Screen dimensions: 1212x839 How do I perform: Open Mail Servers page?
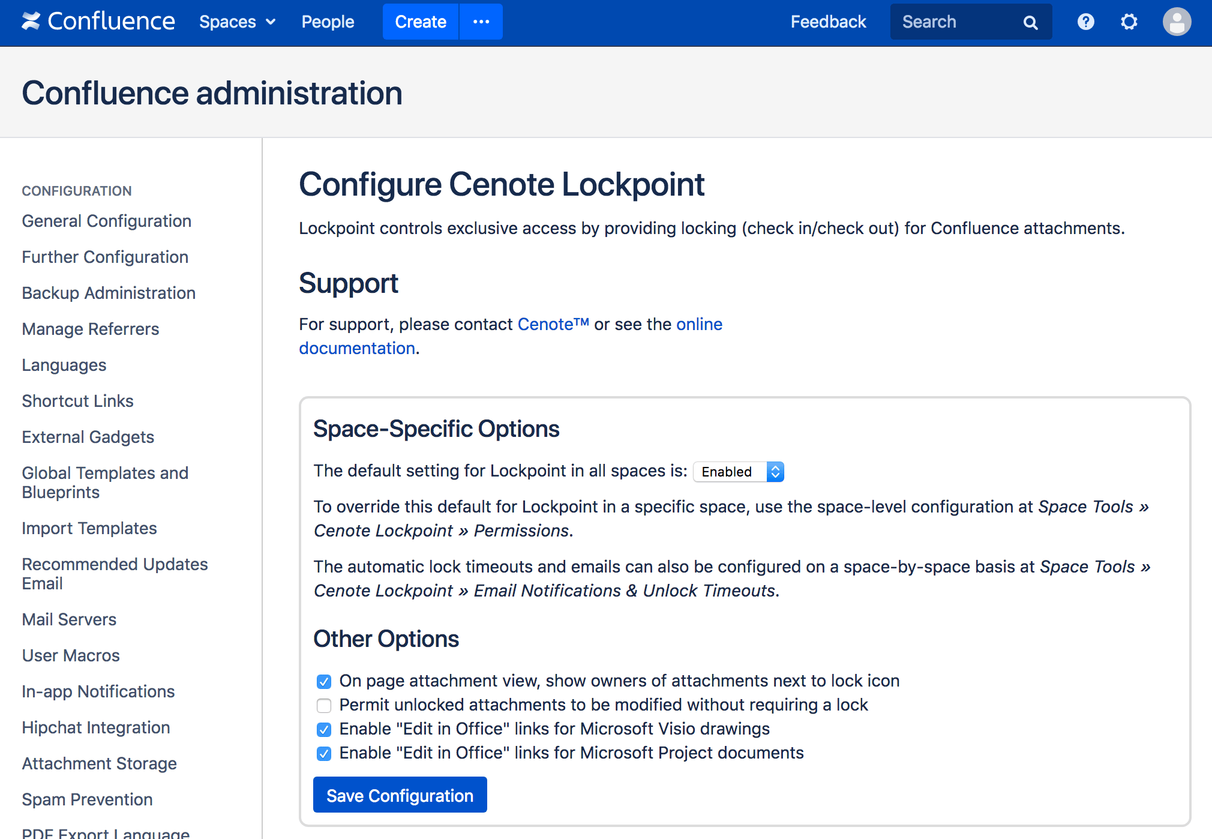click(x=69, y=619)
